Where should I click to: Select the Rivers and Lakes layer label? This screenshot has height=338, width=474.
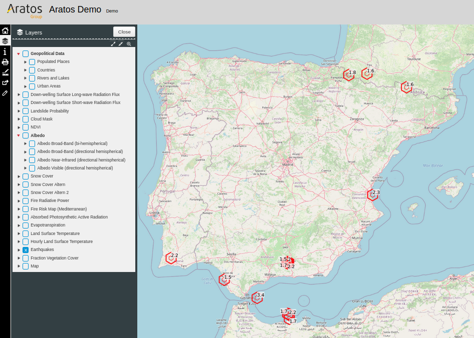[53, 78]
